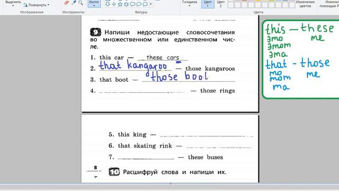The height and width of the screenshot is (191, 339).
Task: Click the printed text 'these buses'
Action: coord(206,157)
